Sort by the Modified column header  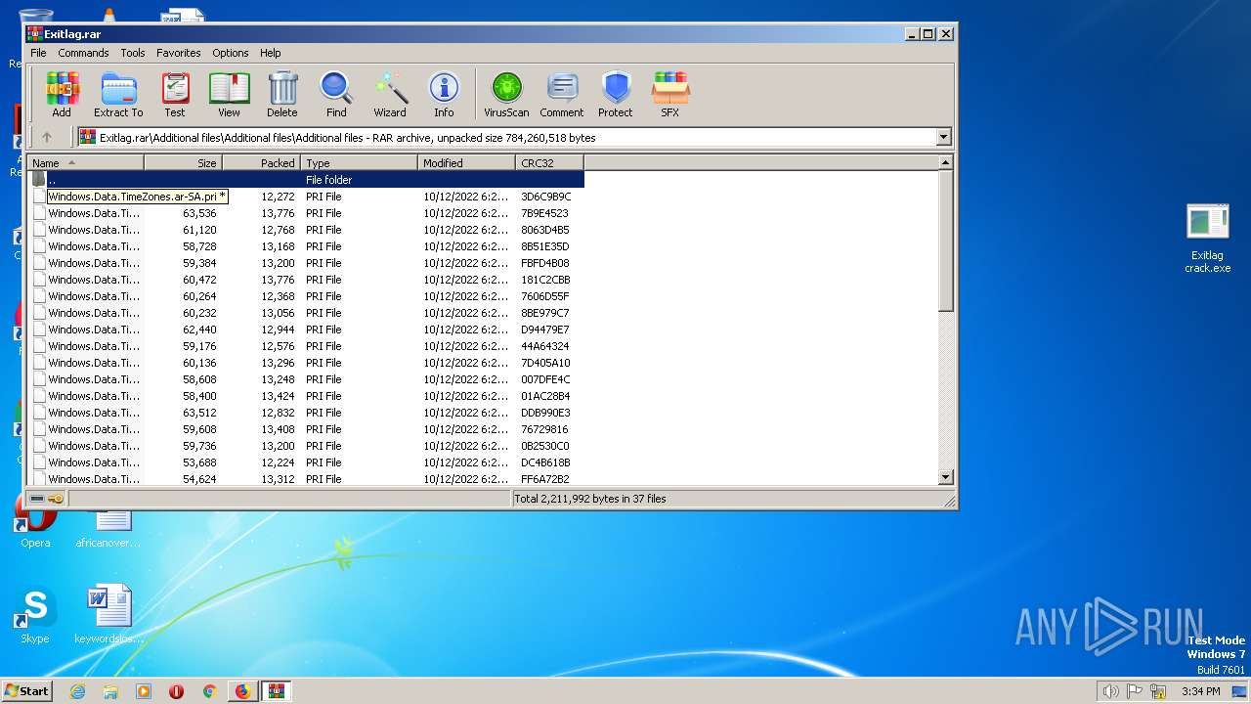pos(466,163)
